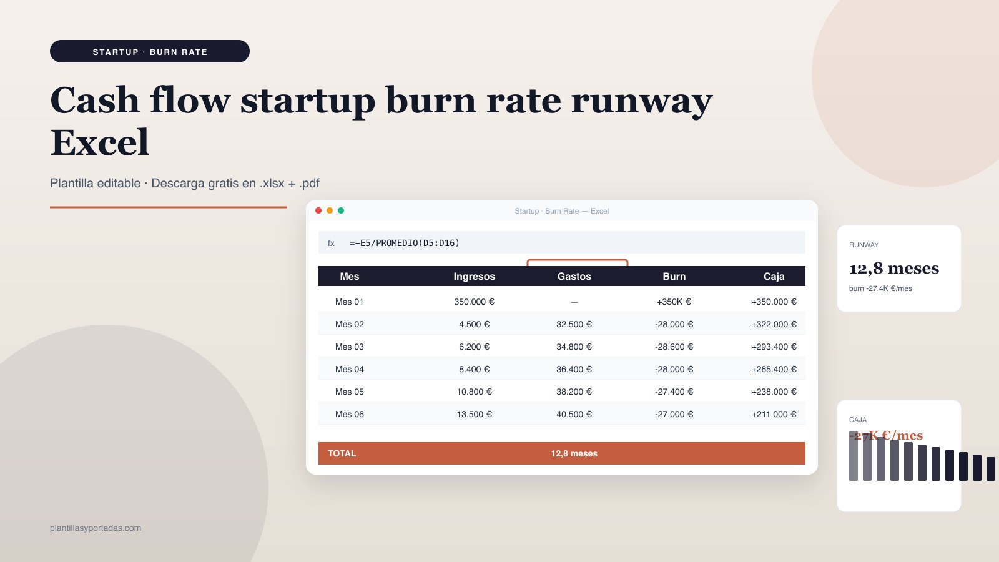The width and height of the screenshot is (999, 562).
Task: Click the fx function icon
Action: (331, 243)
